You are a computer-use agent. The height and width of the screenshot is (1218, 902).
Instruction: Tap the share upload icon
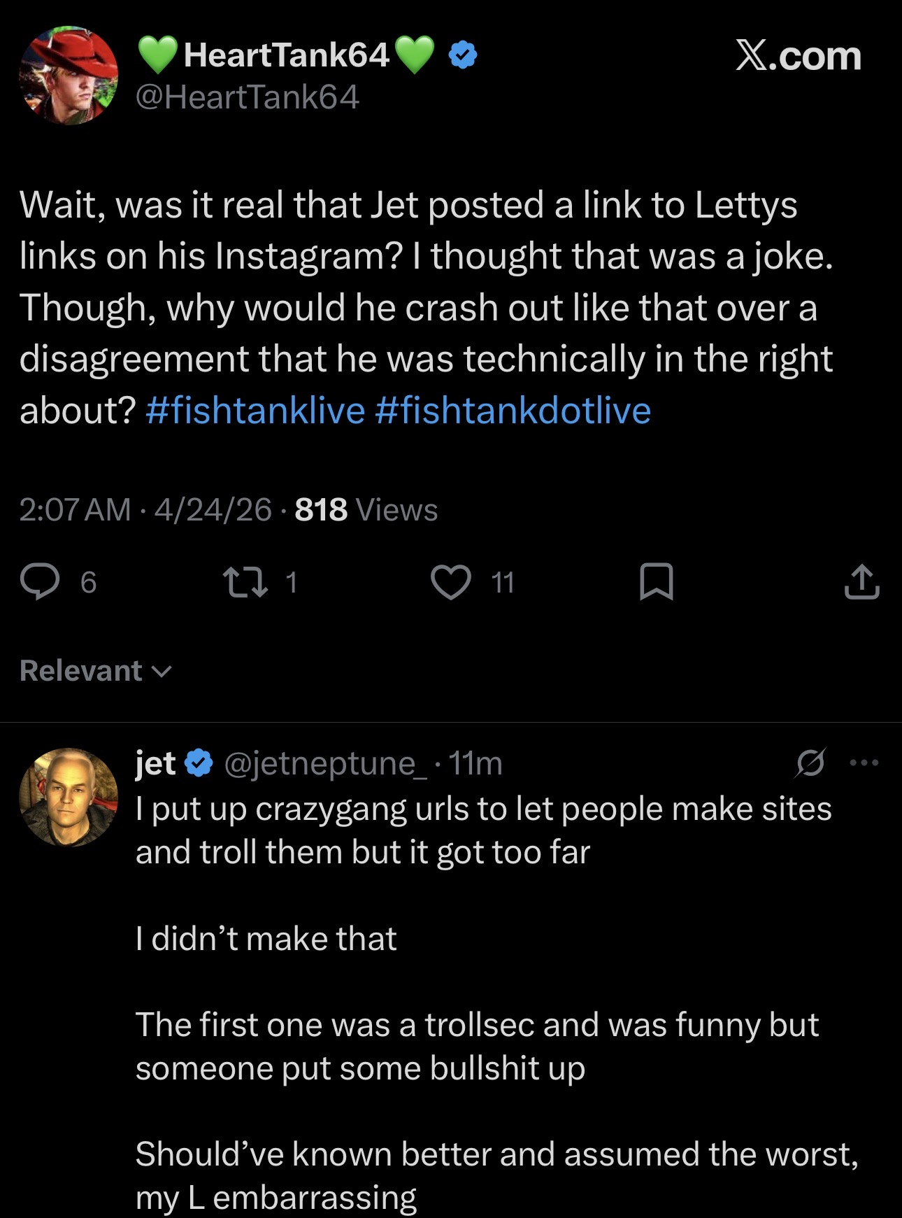pos(861,582)
